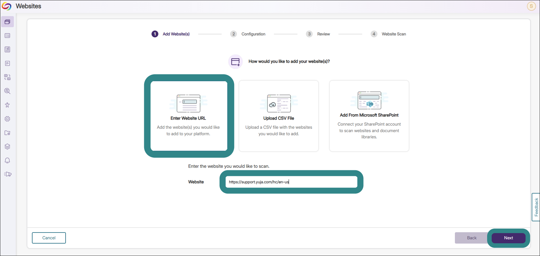The image size is (540, 256).
Task: Open the search magnifier icon in sidebar
Action: (7, 91)
